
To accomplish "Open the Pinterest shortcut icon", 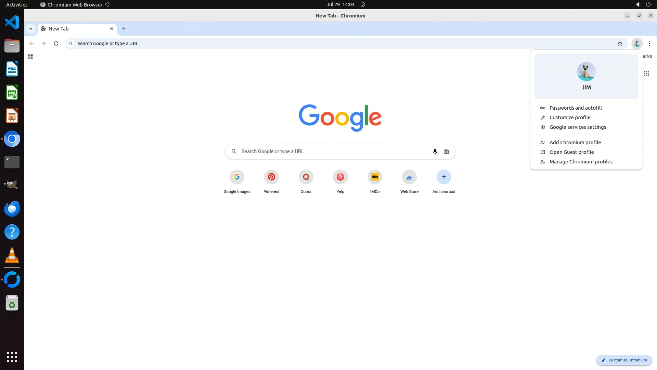I will click(271, 177).
